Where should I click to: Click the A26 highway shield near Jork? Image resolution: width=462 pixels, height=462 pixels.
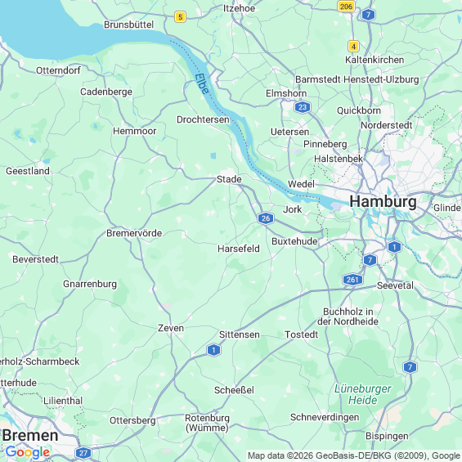(266, 218)
